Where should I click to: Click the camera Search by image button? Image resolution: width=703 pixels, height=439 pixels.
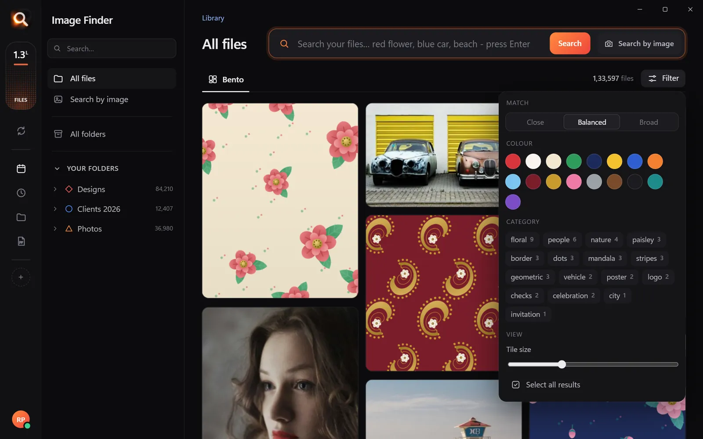pyautogui.click(x=639, y=43)
